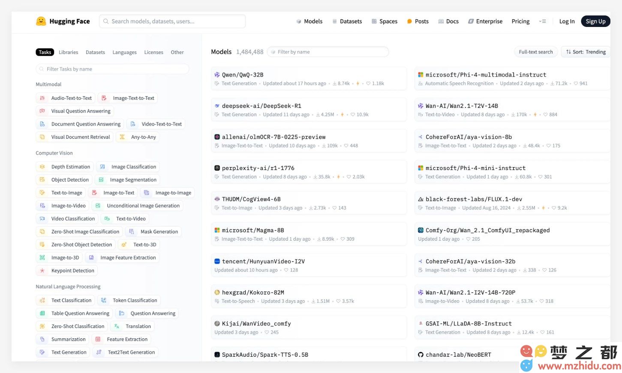Click the Image-to-3D task icon
Image resolution: width=622 pixels, height=373 pixels.
tap(42, 258)
